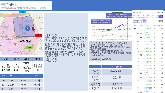Click the 〈매물 임장〉 heading in notes box
165x93 pixels.
(x=52, y=60)
